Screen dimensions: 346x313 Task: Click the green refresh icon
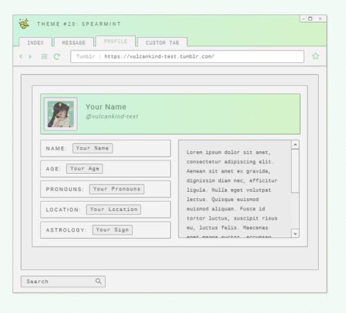click(57, 57)
